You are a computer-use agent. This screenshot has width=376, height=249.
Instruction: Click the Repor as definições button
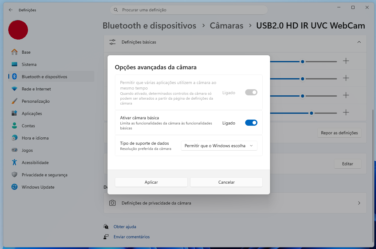tap(339, 133)
